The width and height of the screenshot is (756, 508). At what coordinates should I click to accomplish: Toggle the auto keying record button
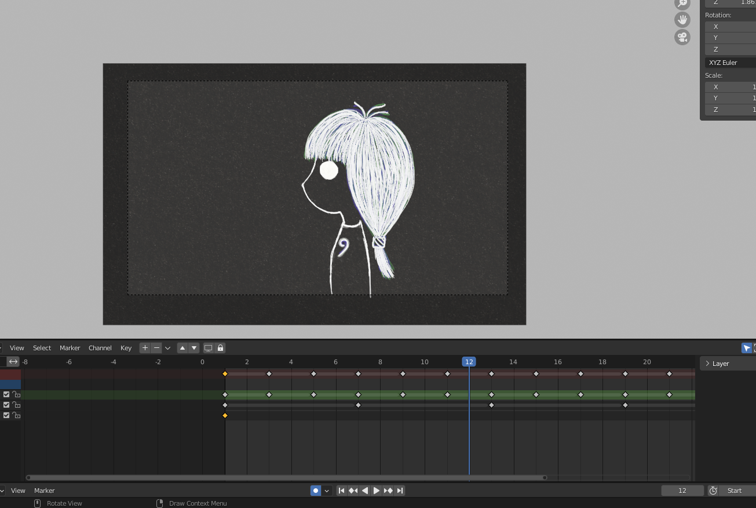click(316, 491)
